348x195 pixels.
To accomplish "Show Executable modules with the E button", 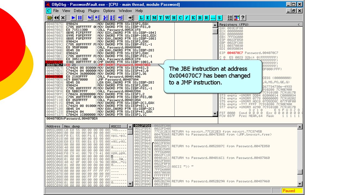I will [148, 18].
